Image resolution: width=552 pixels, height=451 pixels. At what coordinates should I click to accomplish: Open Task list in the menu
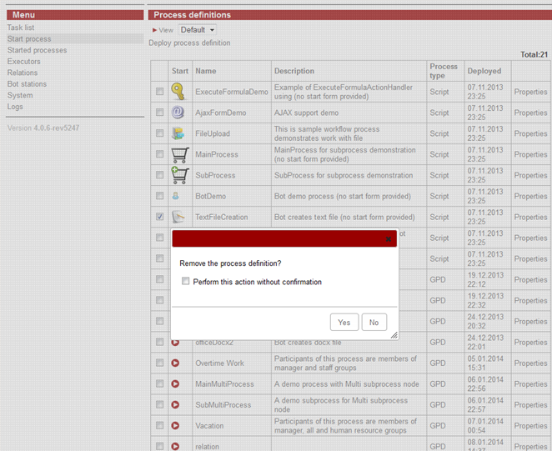click(x=21, y=28)
